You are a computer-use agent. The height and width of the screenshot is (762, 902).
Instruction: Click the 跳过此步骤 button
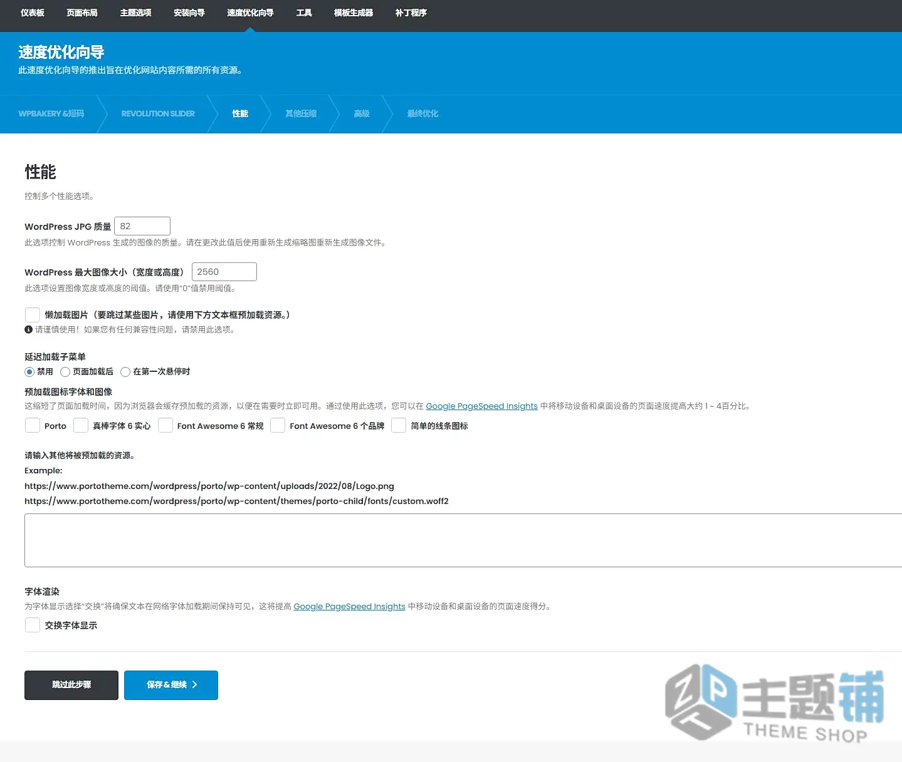point(71,685)
